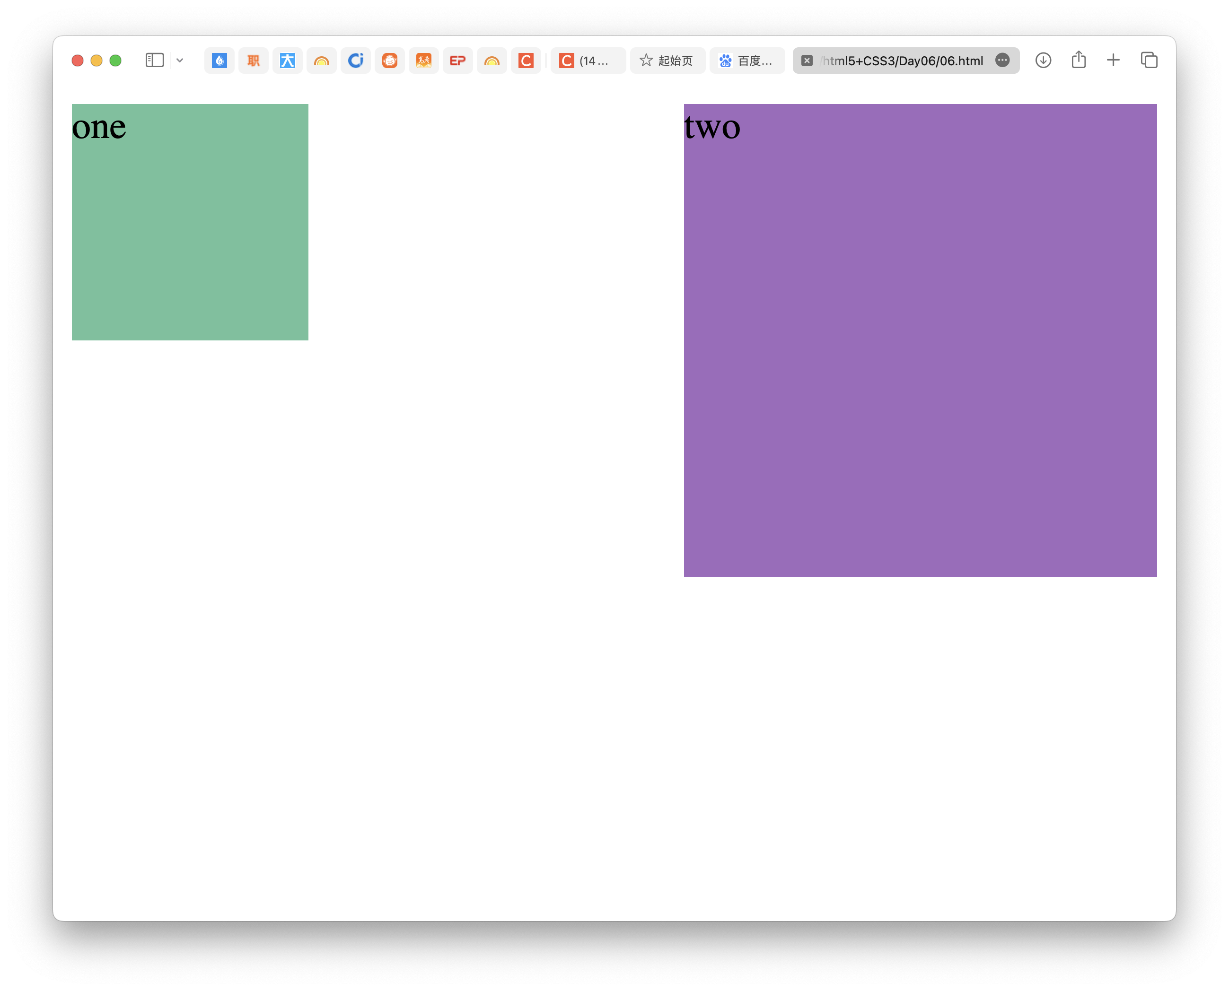This screenshot has width=1229, height=991.
Task: Click the Day06/06.html address field
Action: pyautogui.click(x=902, y=61)
